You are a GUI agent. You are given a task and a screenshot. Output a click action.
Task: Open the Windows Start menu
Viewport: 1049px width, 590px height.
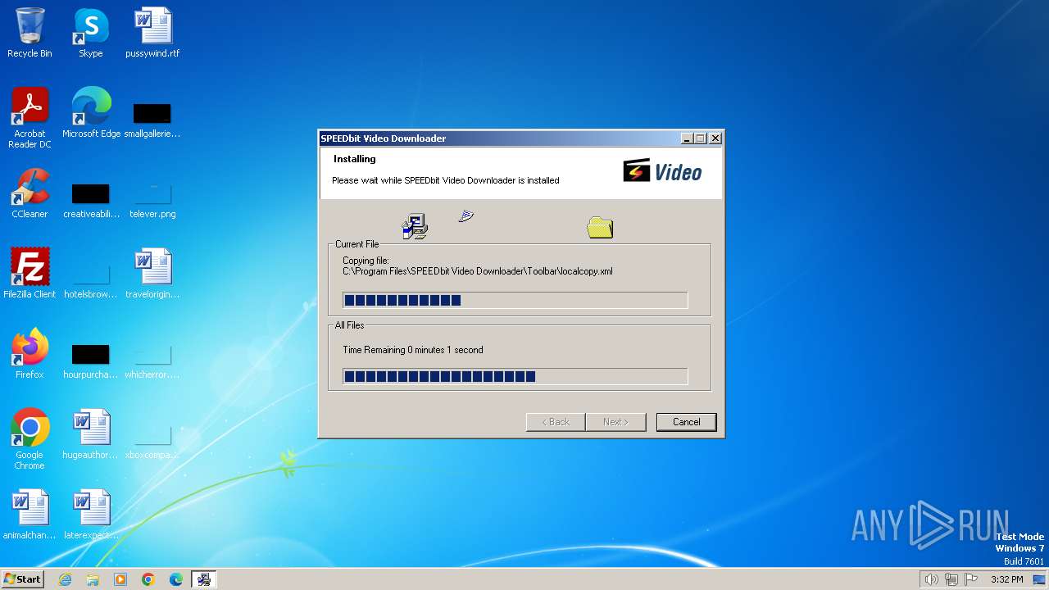pyautogui.click(x=22, y=579)
